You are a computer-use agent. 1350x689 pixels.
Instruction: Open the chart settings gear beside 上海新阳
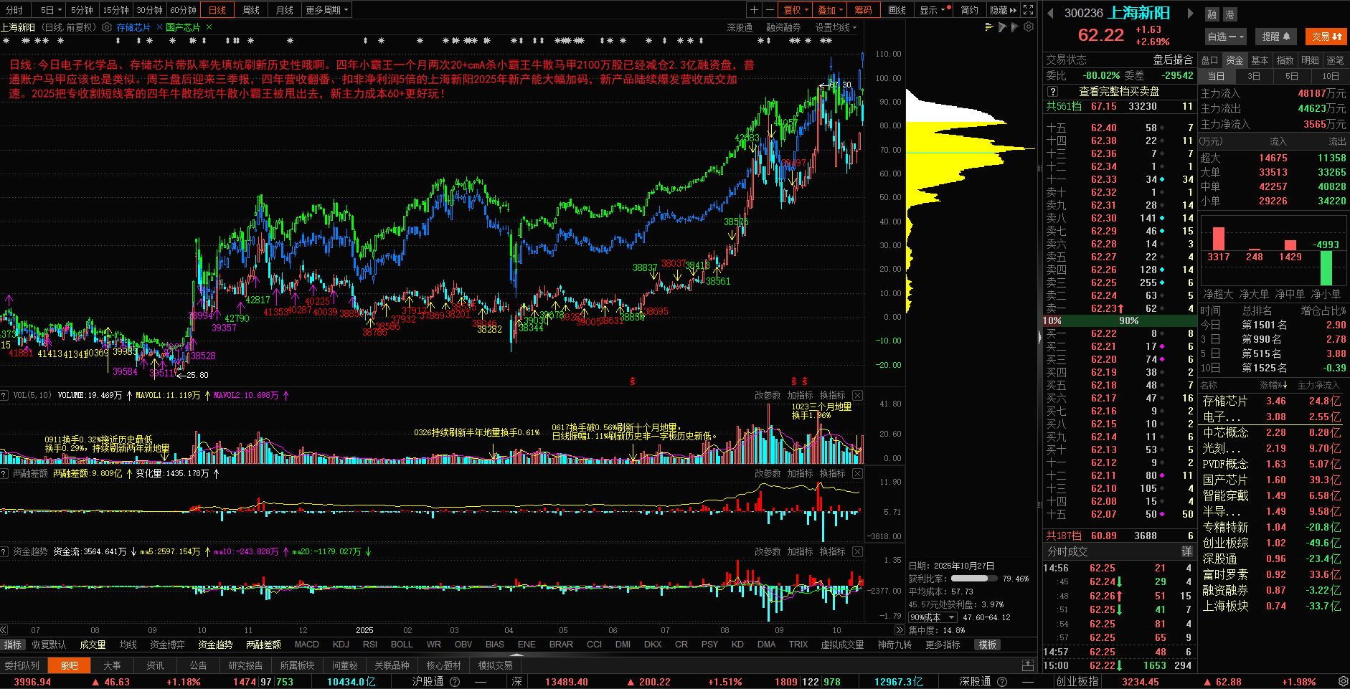tap(107, 27)
